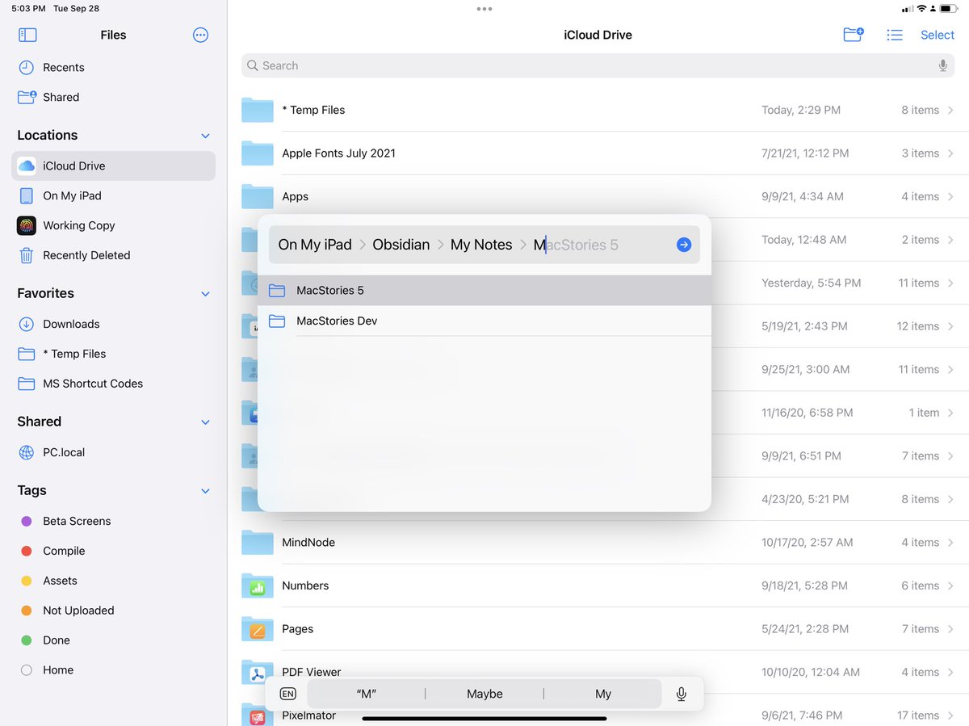Screen dimensions: 969x726
Task: Select iCloud Drive location
Action: [113, 166]
